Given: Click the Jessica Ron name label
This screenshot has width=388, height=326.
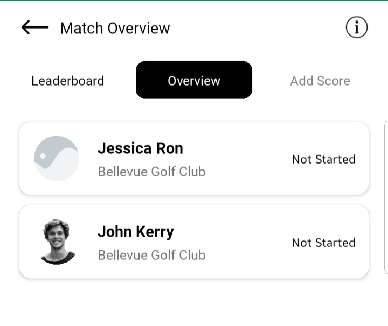Looking at the screenshot, I should coord(140,148).
